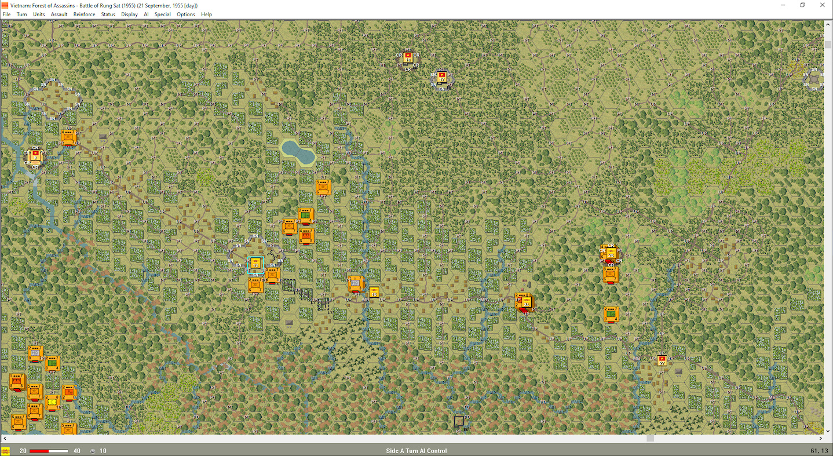833x456 pixels.
Task: Expand the Special menu
Action: click(162, 14)
